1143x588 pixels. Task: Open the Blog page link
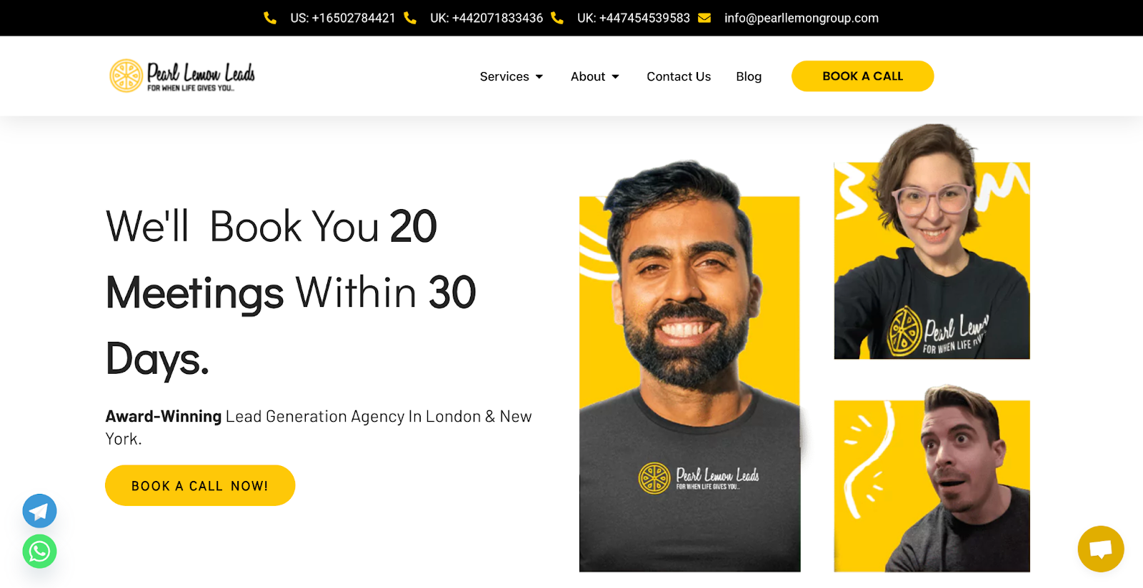pos(749,76)
